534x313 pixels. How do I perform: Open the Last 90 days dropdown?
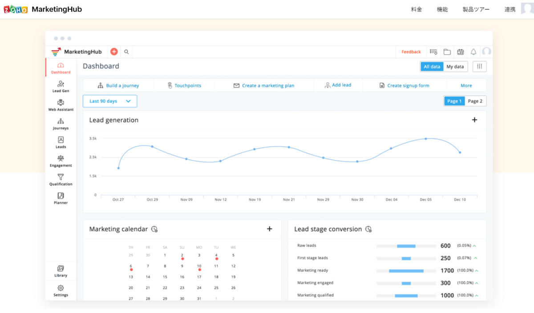click(x=110, y=101)
